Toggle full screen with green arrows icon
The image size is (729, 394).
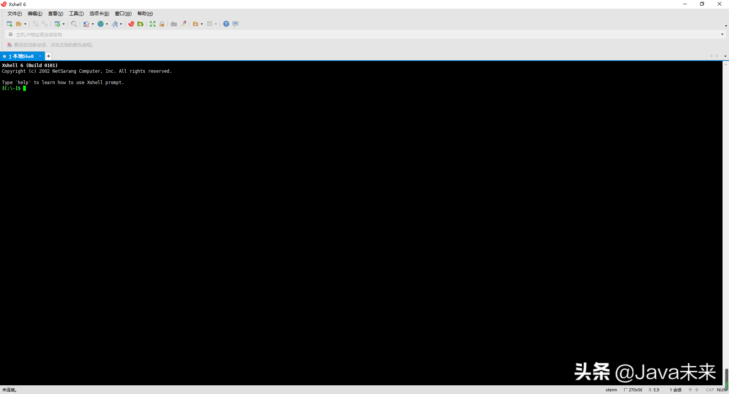[x=153, y=24]
